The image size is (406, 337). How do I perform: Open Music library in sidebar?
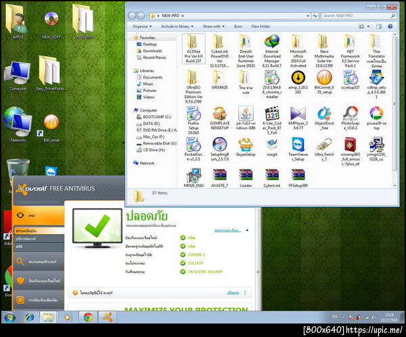[x=145, y=84]
